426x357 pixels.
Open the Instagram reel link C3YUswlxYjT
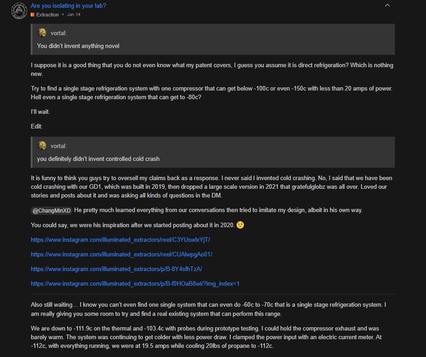(120, 240)
